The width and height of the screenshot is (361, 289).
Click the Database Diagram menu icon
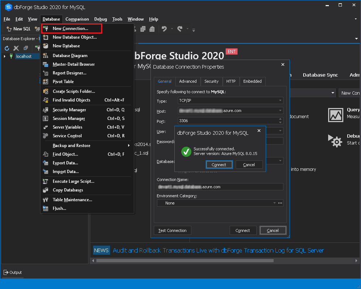point(45,56)
